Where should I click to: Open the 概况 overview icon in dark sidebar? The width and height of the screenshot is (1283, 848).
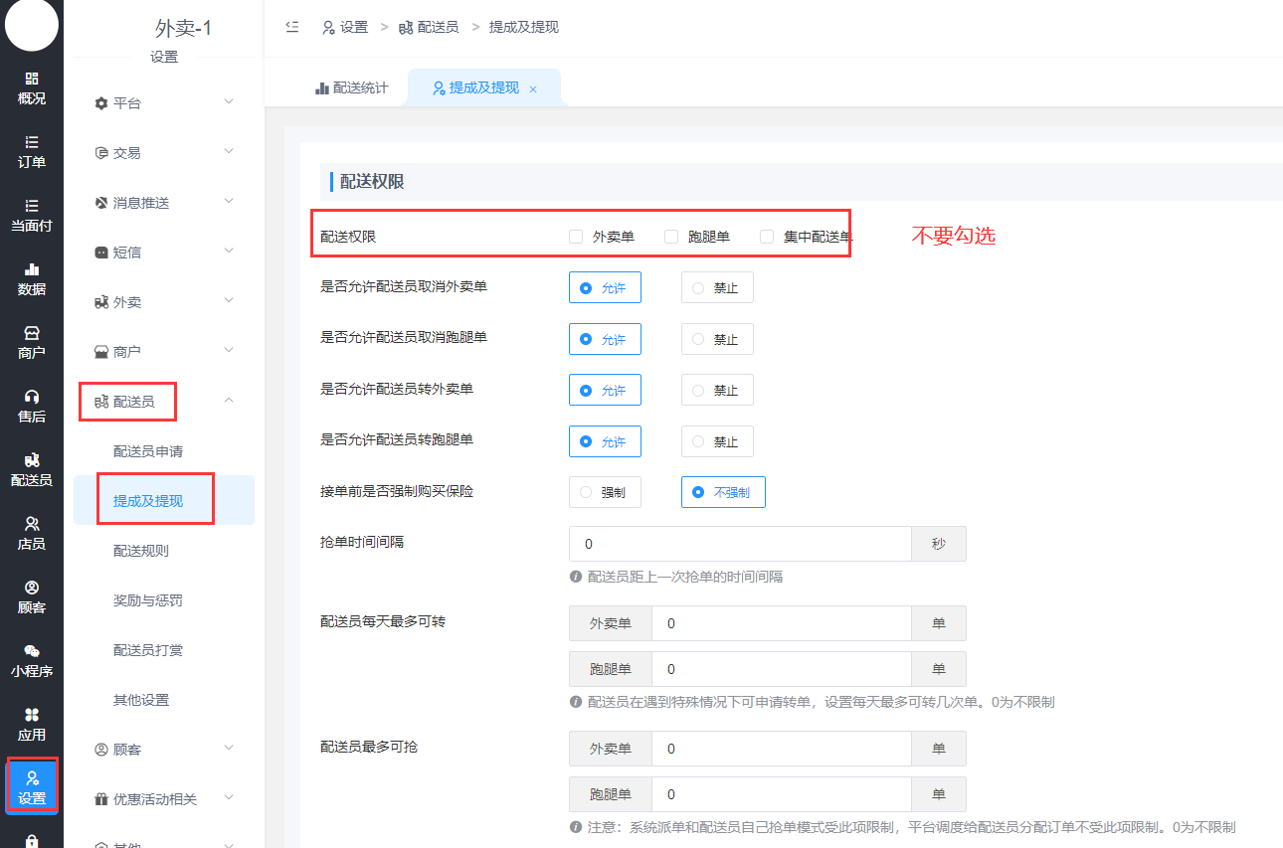32,79
